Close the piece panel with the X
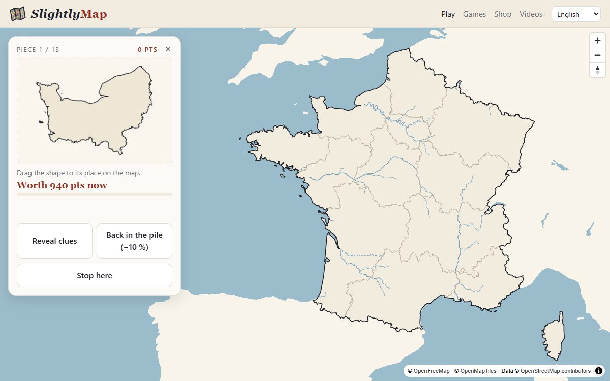 point(168,49)
